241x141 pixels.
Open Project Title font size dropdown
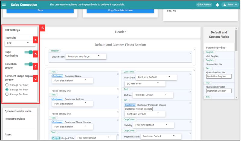point(95,138)
